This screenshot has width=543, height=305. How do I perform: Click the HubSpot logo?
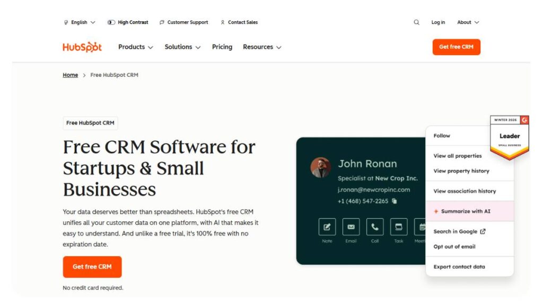(x=82, y=47)
